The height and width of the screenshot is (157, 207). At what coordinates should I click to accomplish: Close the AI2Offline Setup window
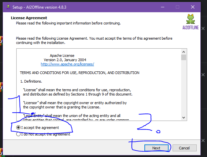[x=192, y=7]
